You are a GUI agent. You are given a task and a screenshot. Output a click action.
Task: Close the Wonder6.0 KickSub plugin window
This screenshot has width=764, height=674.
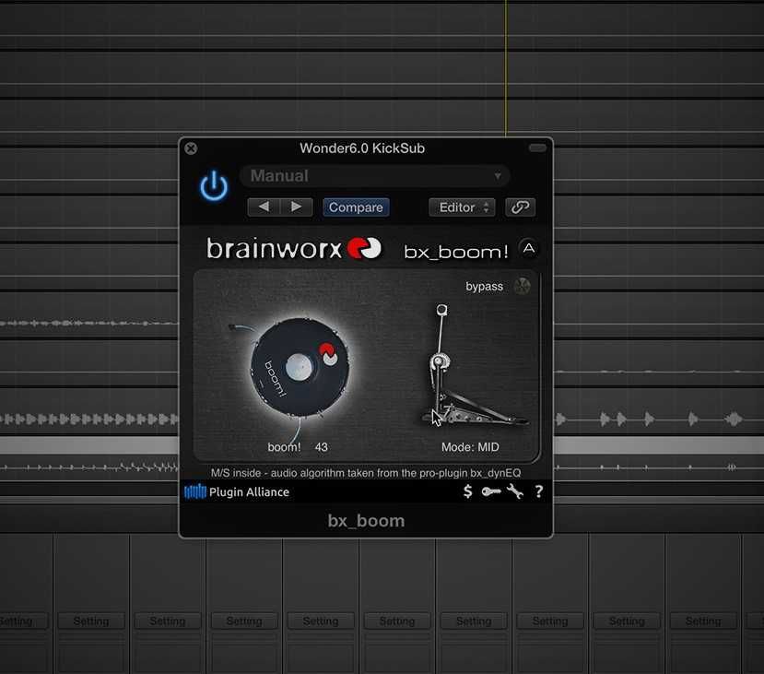click(191, 148)
